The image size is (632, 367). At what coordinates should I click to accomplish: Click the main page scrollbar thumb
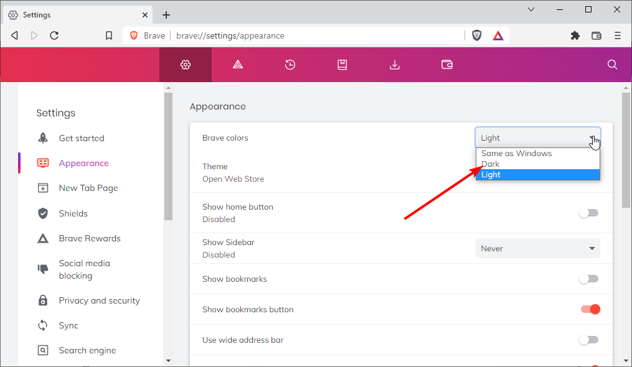click(626, 150)
